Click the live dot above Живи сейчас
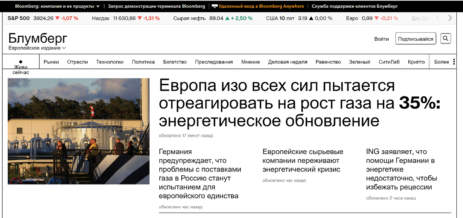The image size is (463, 218). pos(21,62)
